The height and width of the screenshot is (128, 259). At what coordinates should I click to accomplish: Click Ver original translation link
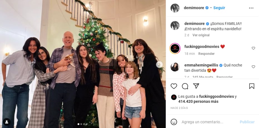pyautogui.click(x=201, y=35)
